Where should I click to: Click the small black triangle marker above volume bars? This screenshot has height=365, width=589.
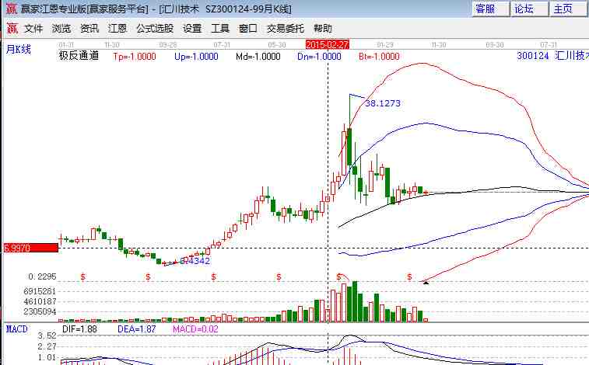click(x=426, y=282)
